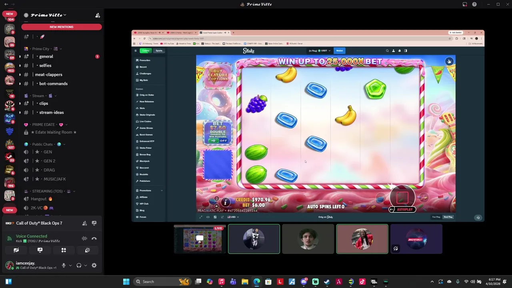Click the taskbar Search box
Image resolution: width=512 pixels, height=288 pixels.
[x=162, y=282]
